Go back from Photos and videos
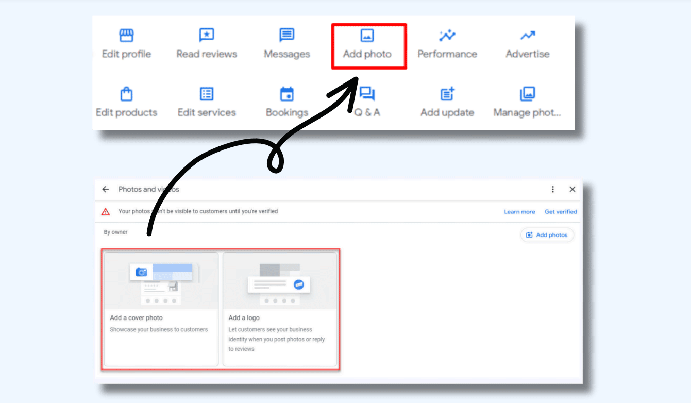This screenshot has height=403, width=691. click(105, 189)
